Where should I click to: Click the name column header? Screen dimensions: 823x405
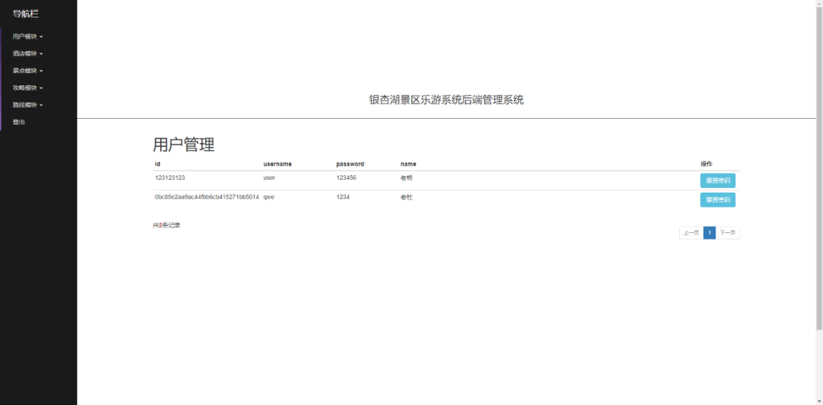(408, 164)
